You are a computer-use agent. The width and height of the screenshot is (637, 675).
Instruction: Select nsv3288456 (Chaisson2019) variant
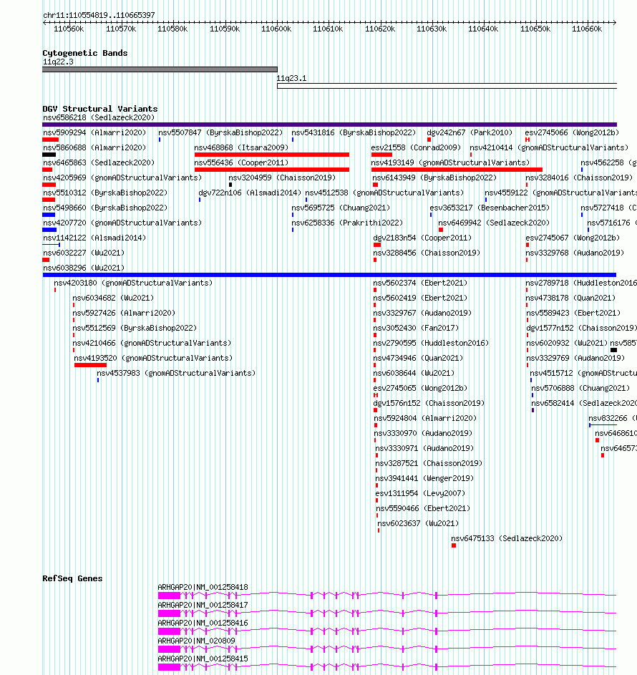[x=427, y=253]
